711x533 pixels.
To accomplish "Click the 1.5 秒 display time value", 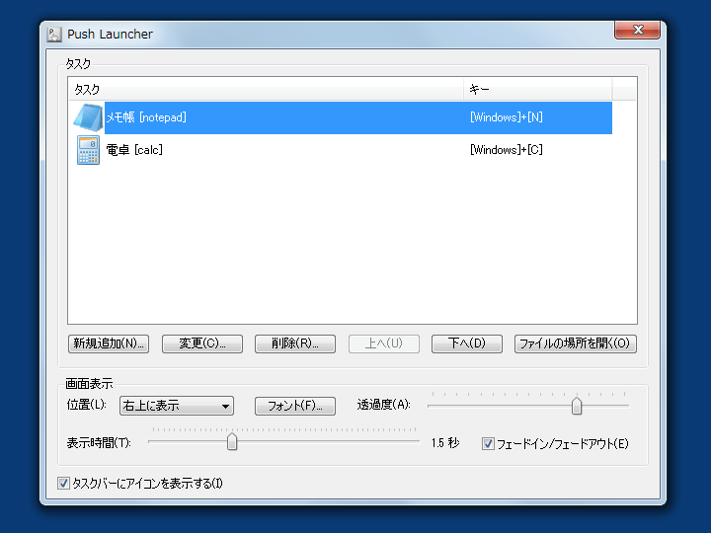I will pos(445,443).
